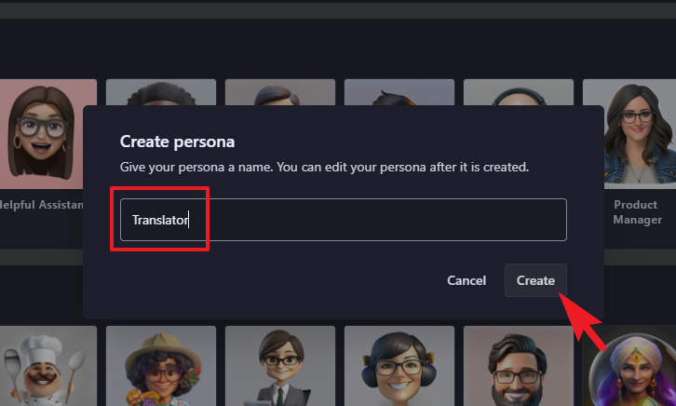
Task: Select the Product Manager avatar
Action: (x=631, y=134)
